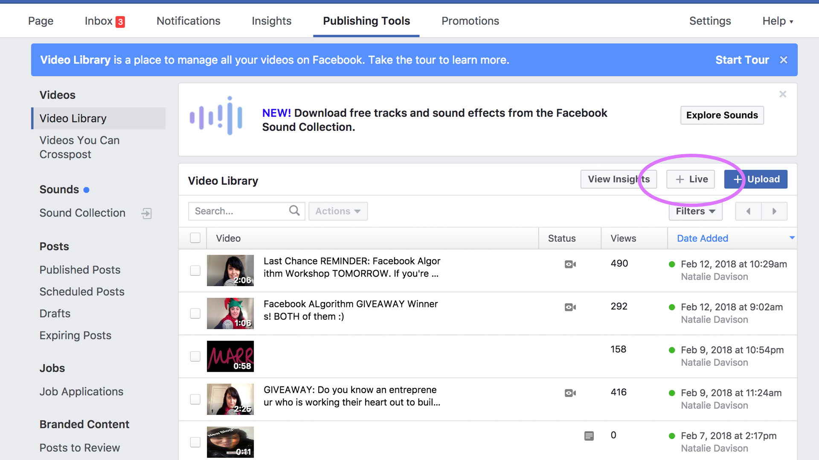Expand the Filters dropdown
This screenshot has width=819, height=460.
point(695,211)
